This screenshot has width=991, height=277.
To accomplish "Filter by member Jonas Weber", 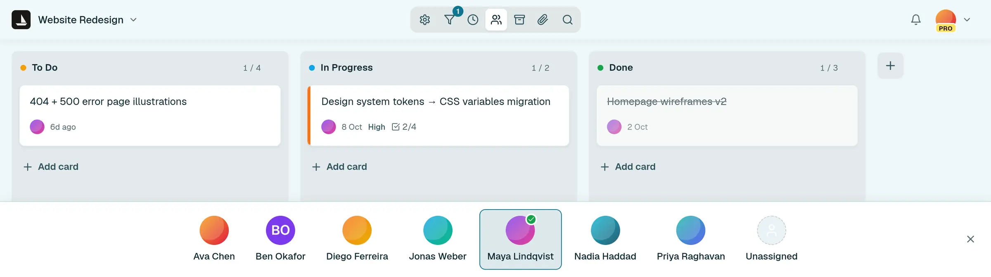I will [x=438, y=239].
